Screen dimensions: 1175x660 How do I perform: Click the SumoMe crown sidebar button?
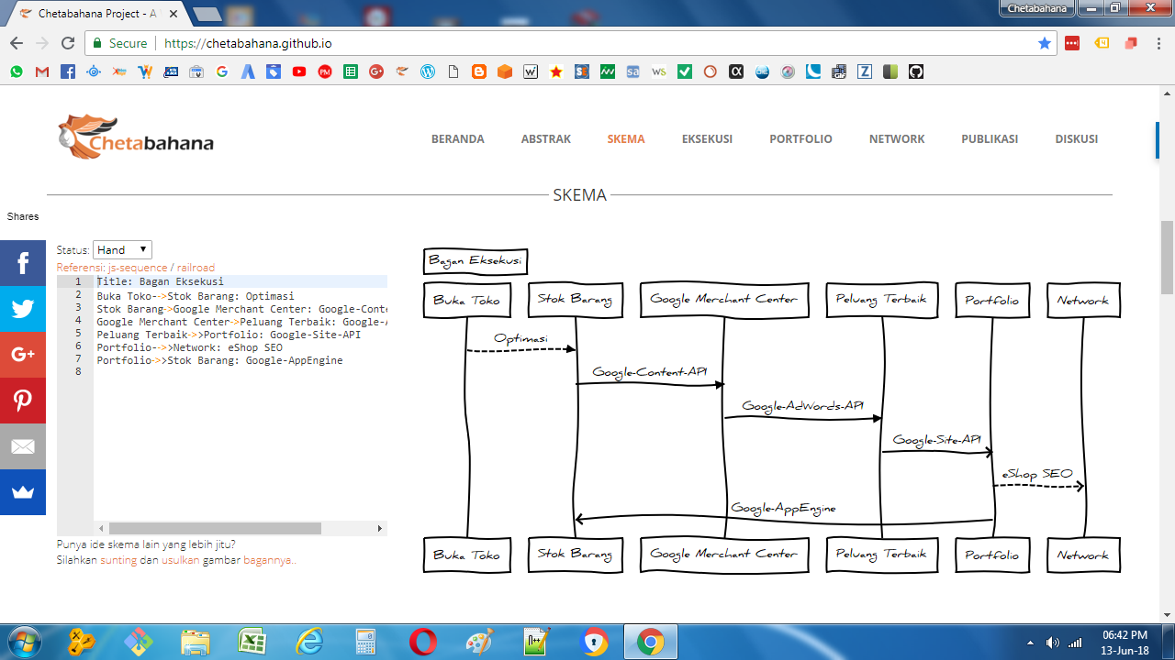[23, 492]
